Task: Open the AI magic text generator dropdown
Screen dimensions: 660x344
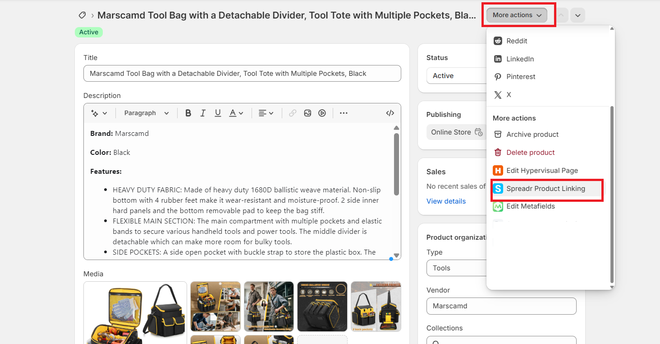Action: coord(99,113)
